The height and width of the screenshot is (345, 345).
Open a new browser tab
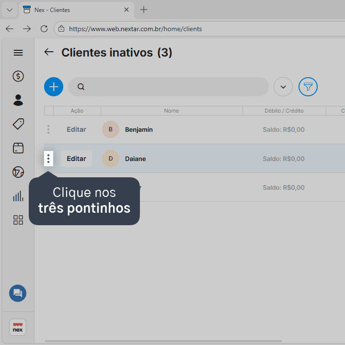click(x=144, y=10)
